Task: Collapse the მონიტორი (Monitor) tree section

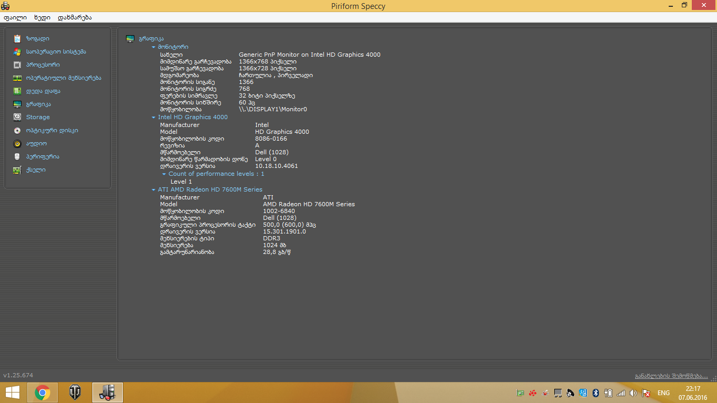Action: click(x=153, y=47)
